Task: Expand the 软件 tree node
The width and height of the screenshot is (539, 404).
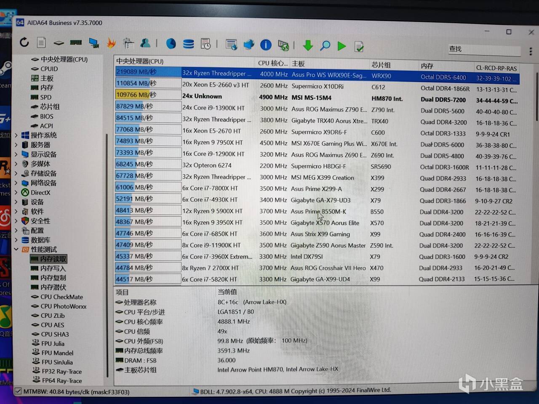Action: [16, 211]
